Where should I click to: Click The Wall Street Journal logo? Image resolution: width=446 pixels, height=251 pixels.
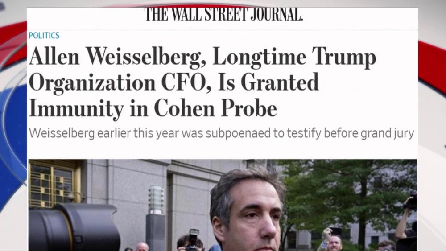(223, 14)
